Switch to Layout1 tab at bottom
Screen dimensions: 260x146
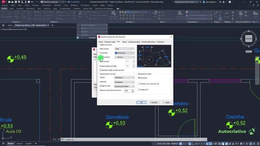tap(19, 144)
